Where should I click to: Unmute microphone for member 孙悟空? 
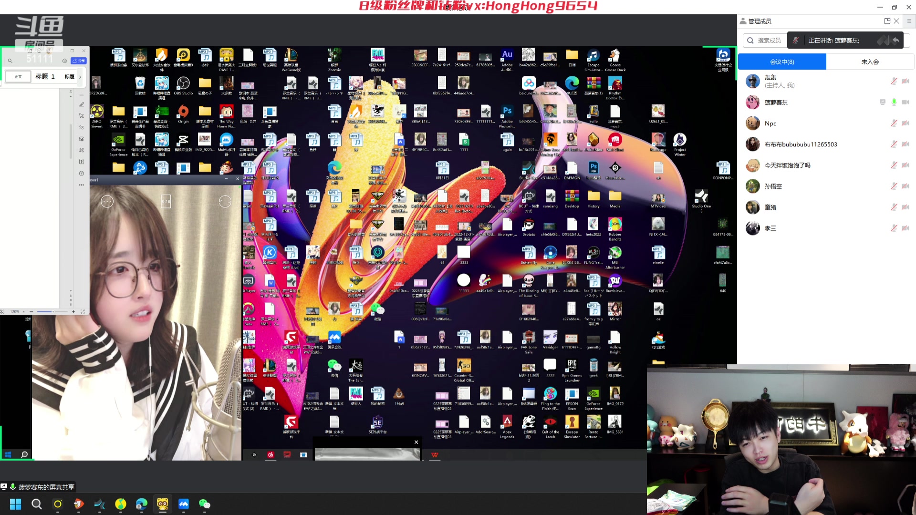tap(894, 186)
